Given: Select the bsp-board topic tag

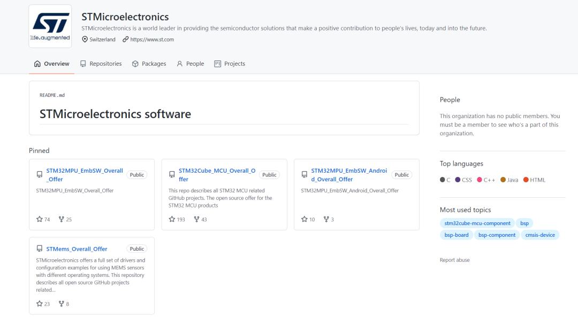Looking at the screenshot, I should (x=457, y=235).
